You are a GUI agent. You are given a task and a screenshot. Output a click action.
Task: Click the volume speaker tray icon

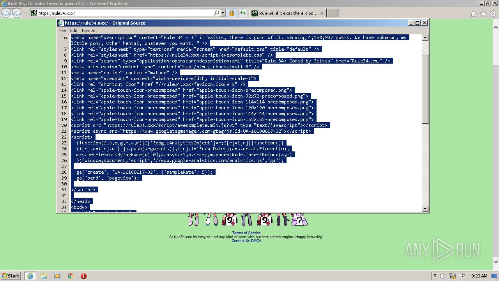(443, 276)
